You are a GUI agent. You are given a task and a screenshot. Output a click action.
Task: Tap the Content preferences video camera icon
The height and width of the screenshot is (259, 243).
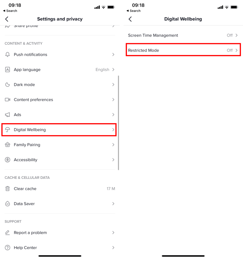pyautogui.click(x=8, y=100)
